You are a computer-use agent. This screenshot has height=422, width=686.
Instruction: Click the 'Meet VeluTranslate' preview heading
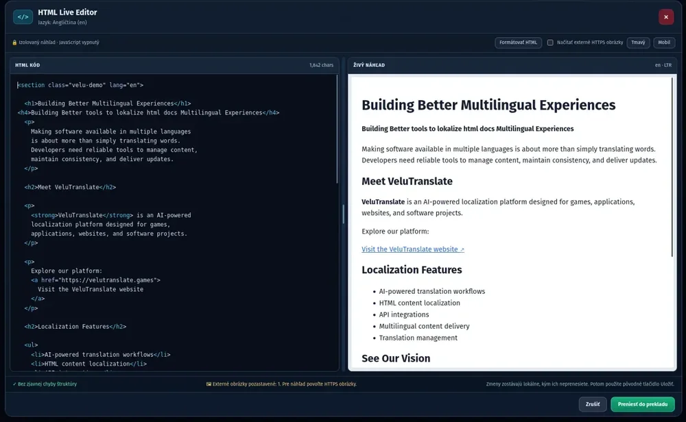tap(407, 182)
